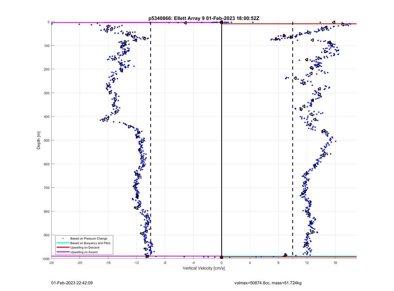The height and width of the screenshot is (291, 394).
Task: Click the dashed vertical line at +10 cm/s
Action: (x=293, y=140)
